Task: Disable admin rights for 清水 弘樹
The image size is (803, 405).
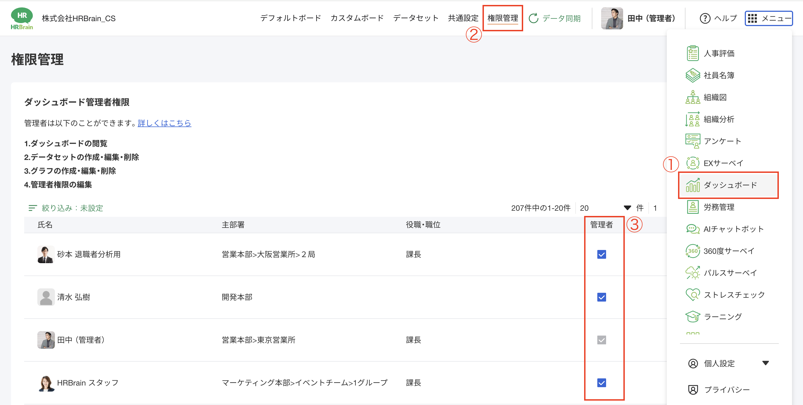Action: pos(601,297)
